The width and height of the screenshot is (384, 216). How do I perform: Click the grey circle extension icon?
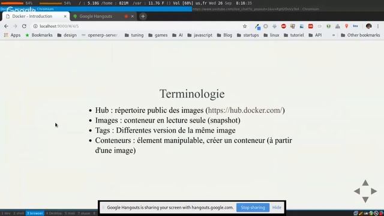(x=266, y=26)
